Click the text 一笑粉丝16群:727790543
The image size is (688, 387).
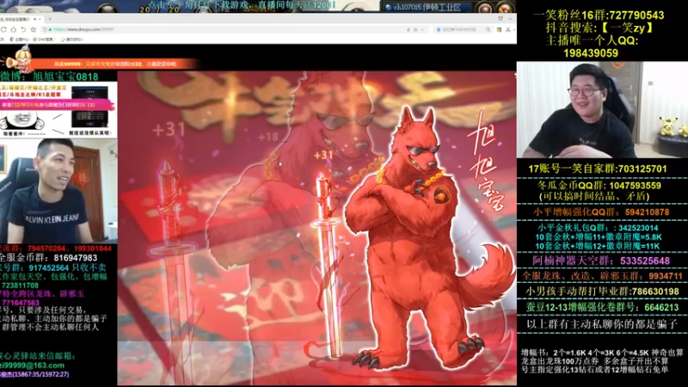point(598,15)
